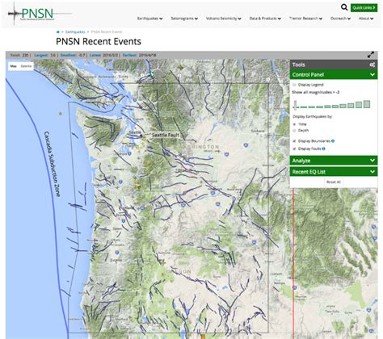Open the site search magnifier
383x339 pixels.
click(x=344, y=7)
